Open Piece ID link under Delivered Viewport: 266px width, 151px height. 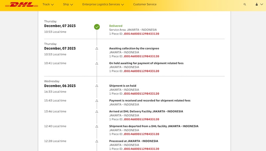(x=141, y=34)
